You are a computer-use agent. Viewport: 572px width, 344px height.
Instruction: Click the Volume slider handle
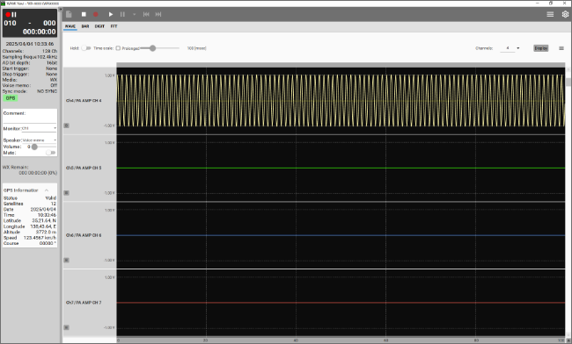(34, 147)
